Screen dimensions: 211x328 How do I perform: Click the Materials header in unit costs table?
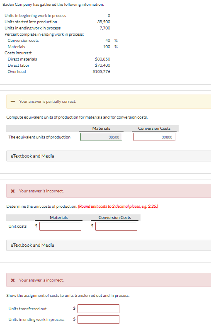coord(59,218)
